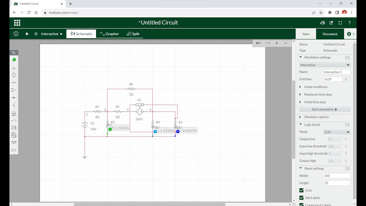Click the blue current probe on R5
This screenshot has width=366, height=206.
coord(178,132)
